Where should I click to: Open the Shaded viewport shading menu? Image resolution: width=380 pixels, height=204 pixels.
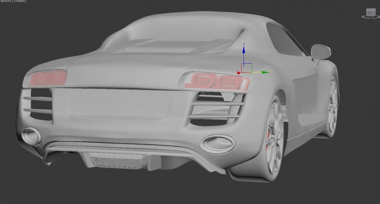pos(20,1)
